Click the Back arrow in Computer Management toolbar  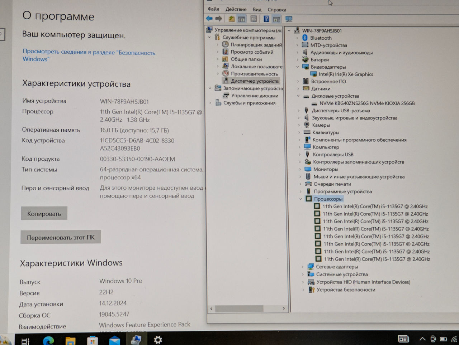(209, 19)
